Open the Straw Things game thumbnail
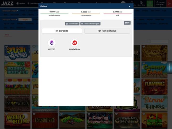Image resolution: width=172 pixels, height=129 pixels. tap(154, 103)
